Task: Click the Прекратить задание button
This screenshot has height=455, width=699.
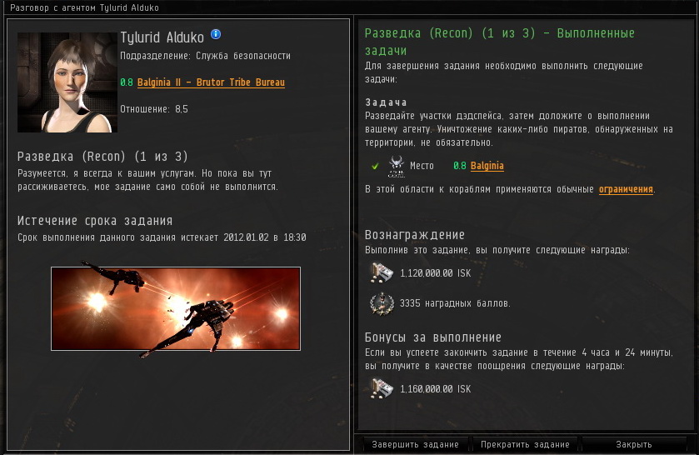Action: (525, 444)
